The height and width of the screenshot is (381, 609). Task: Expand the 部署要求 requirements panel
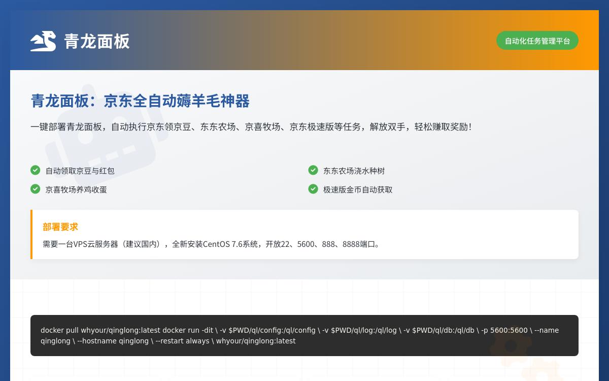[304, 234]
